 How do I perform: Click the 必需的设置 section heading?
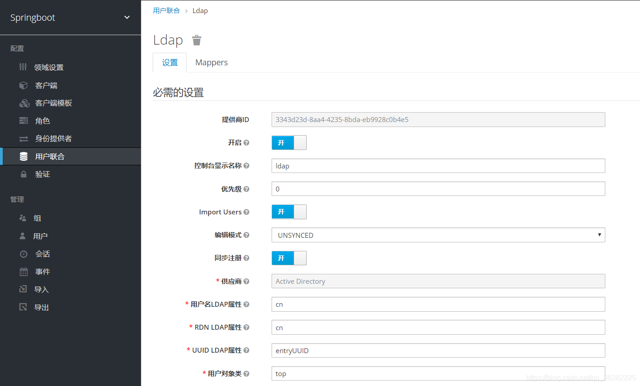click(178, 92)
